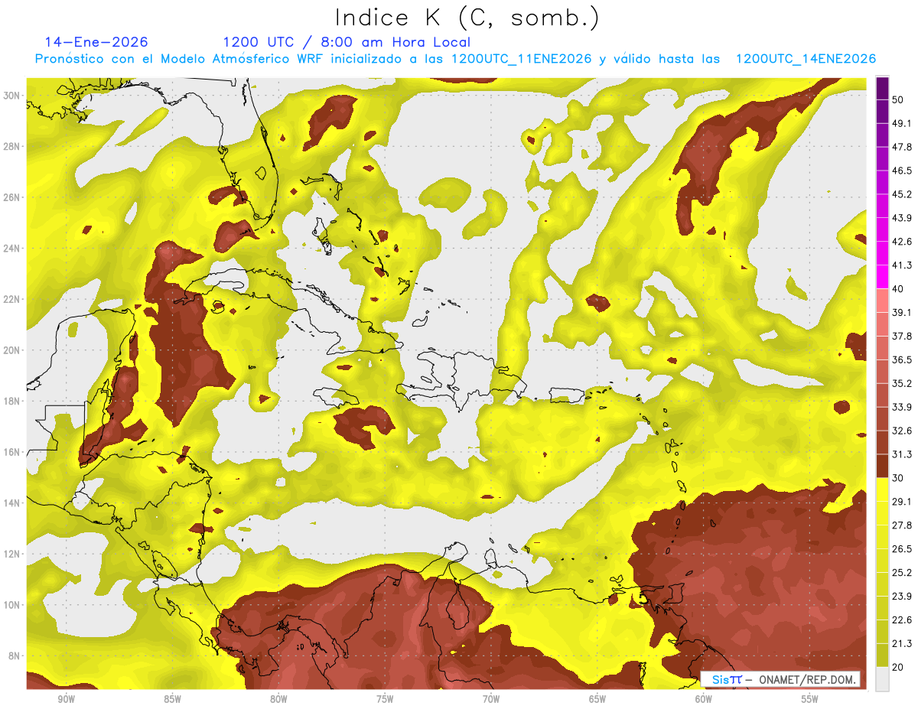This screenshot has width=918, height=709.
Task: Click the colorbar value '41.3'
Action: [902, 265]
